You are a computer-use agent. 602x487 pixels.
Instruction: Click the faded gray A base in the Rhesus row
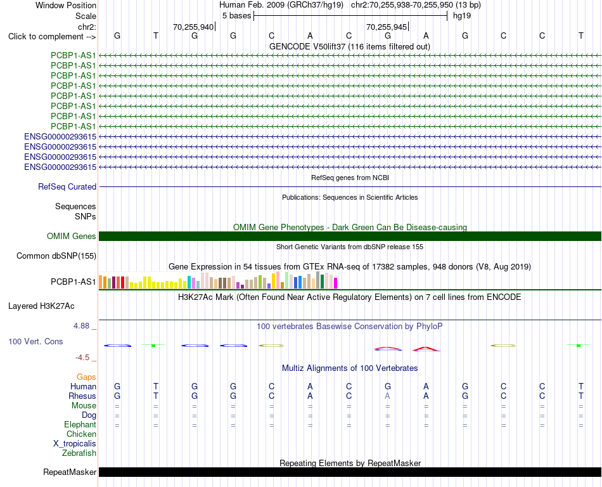point(387,396)
